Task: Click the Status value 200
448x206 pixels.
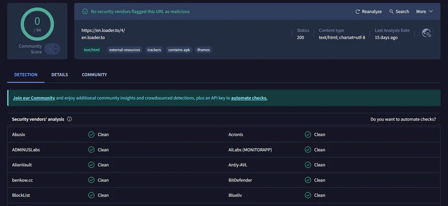Action: (x=300, y=37)
